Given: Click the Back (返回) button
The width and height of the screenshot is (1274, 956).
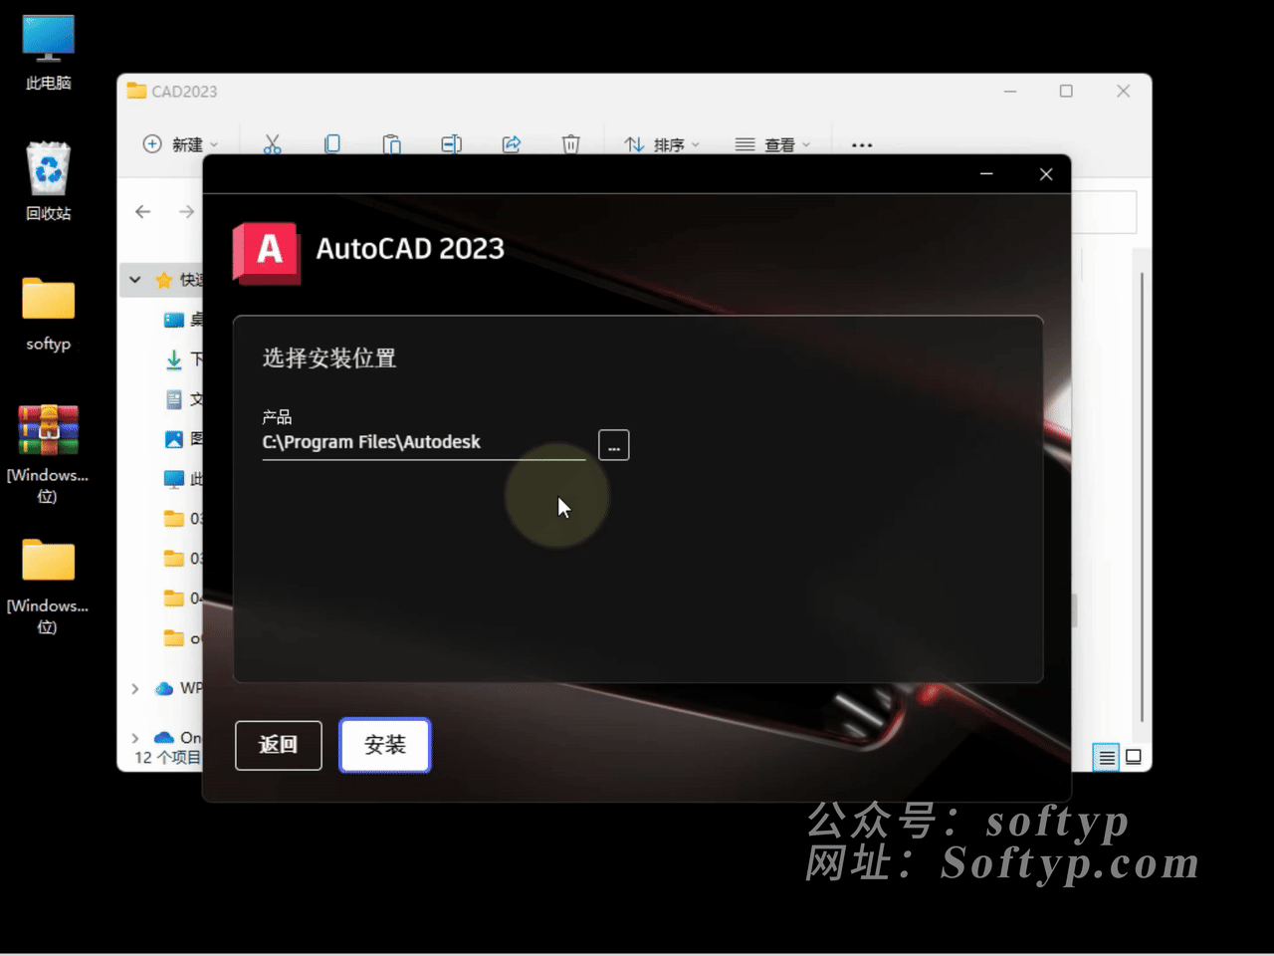Looking at the screenshot, I should pos(279,745).
